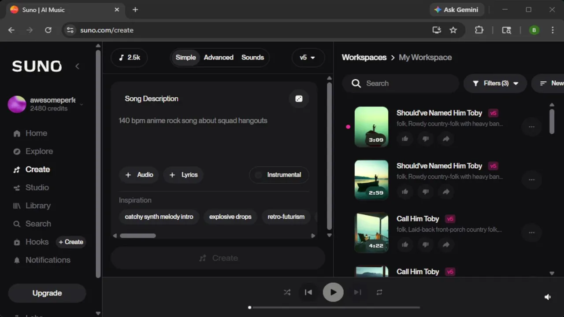564x317 pixels.
Task: Open more options for 4:22 Call Him Toby
Action: (531, 232)
